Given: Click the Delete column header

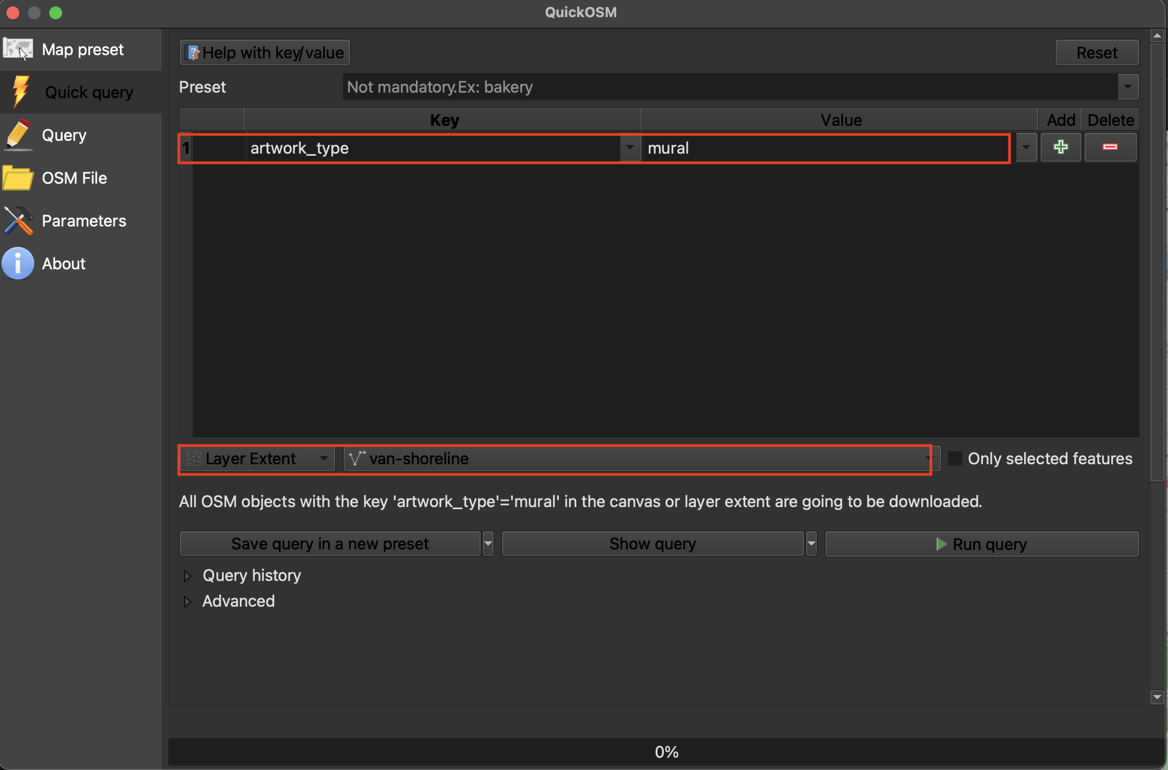Looking at the screenshot, I should pos(1111,120).
